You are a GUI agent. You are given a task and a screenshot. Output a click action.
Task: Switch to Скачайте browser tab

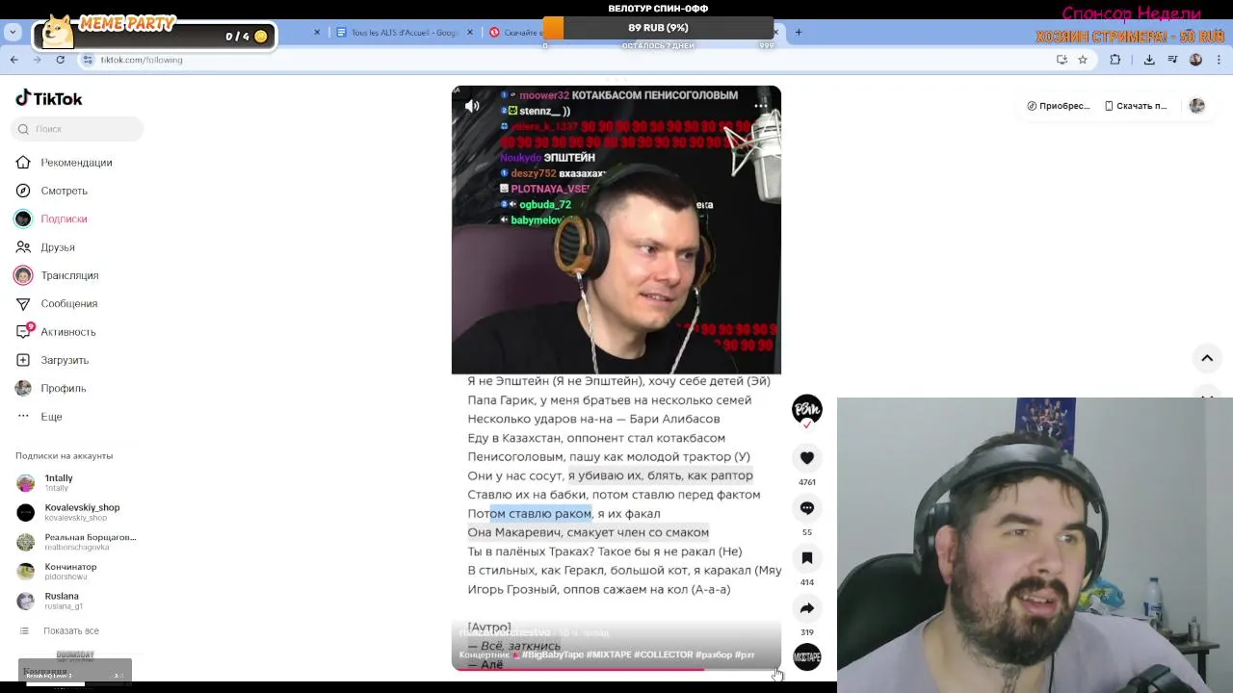tap(515, 33)
